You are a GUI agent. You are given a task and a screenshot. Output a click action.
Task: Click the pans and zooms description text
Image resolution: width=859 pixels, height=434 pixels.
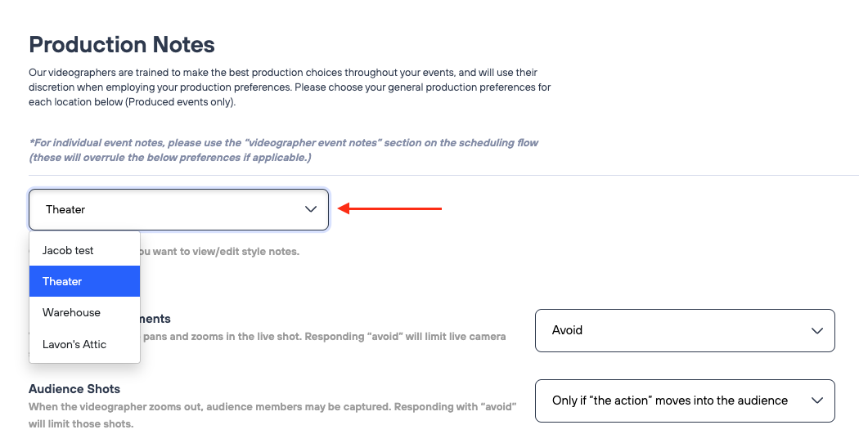[x=324, y=336]
